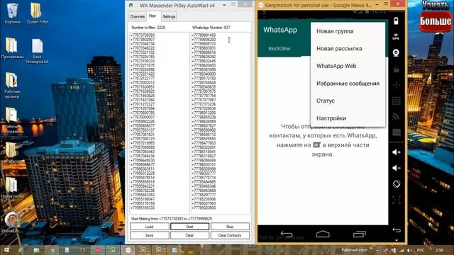The width and height of the screenshot is (454, 255).
Task: Open Firefox from the taskbar
Action: [x=82, y=250]
